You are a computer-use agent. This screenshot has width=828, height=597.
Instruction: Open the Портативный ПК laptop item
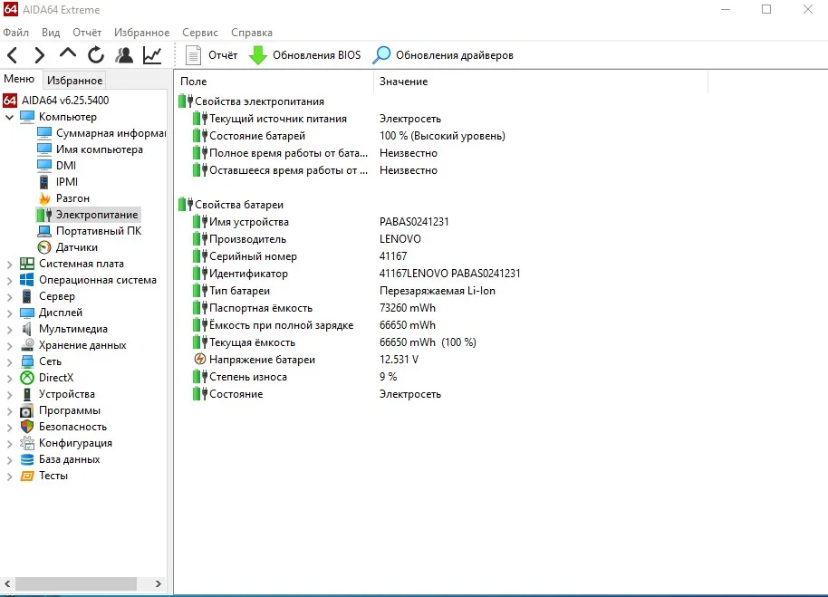[90, 231]
